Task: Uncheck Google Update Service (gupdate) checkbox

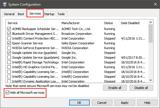Action: 9,53
